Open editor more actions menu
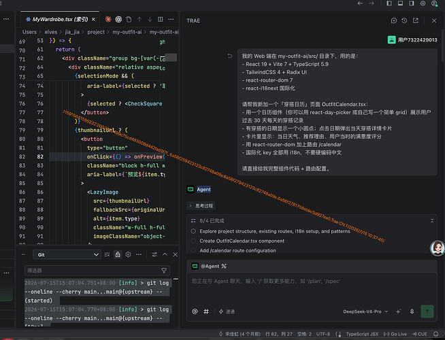 tap(171, 19)
